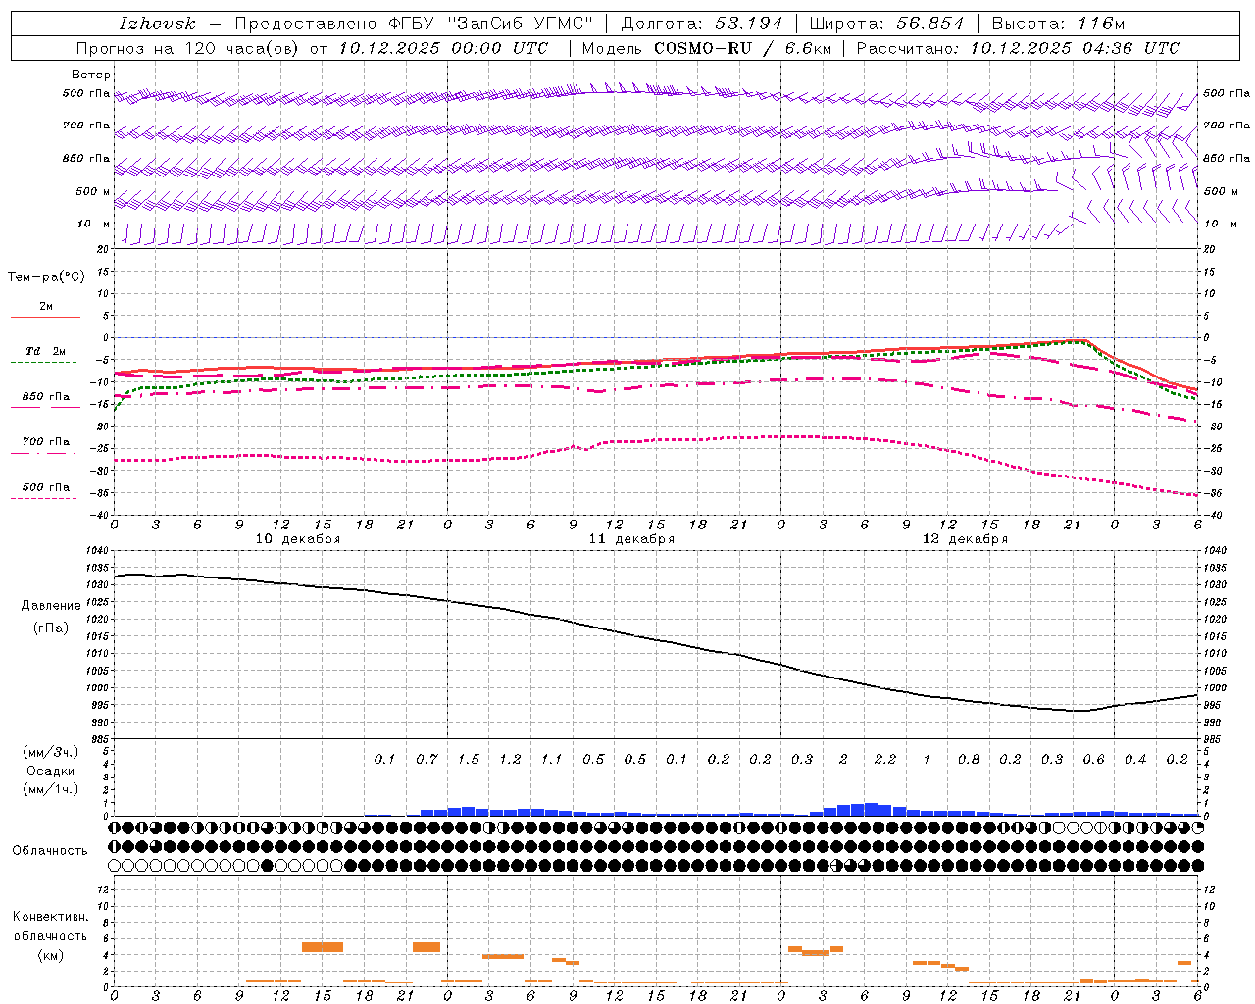
Task: Click the longitude value 53.194
Action: [x=748, y=24]
